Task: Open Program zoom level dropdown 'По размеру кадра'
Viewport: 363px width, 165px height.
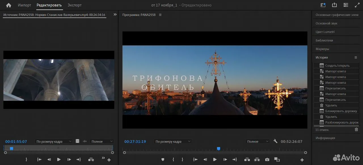Action: [173, 141]
